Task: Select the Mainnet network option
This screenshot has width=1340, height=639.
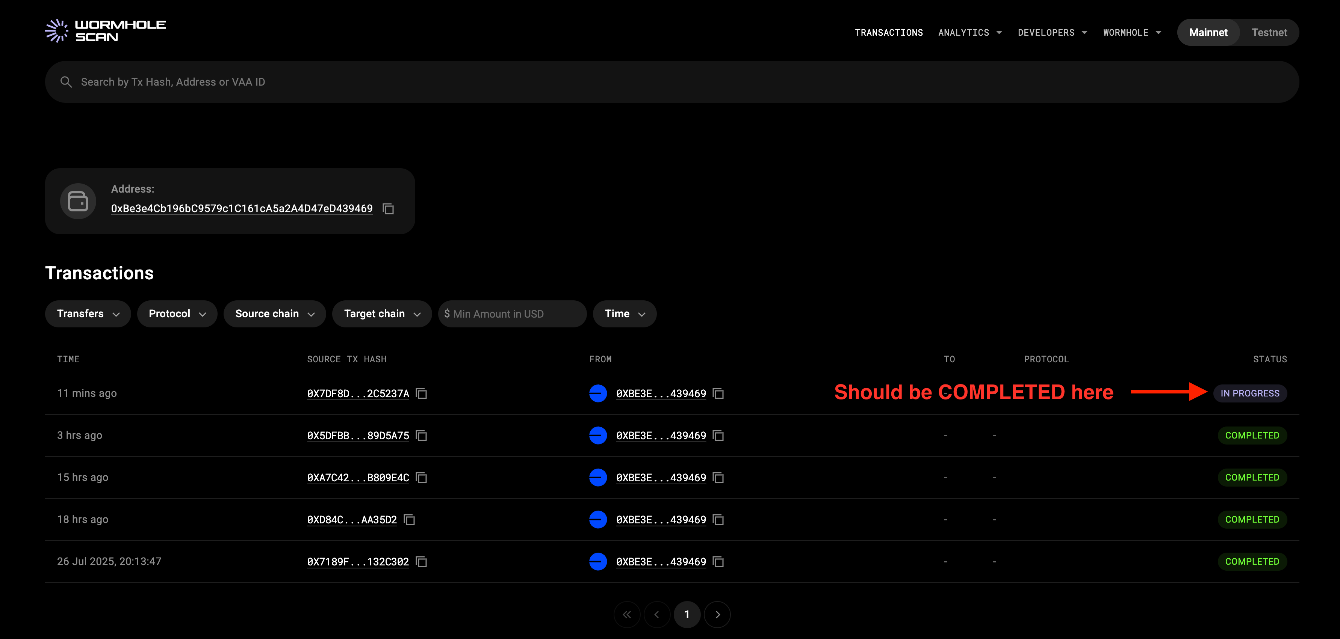Action: [1208, 32]
